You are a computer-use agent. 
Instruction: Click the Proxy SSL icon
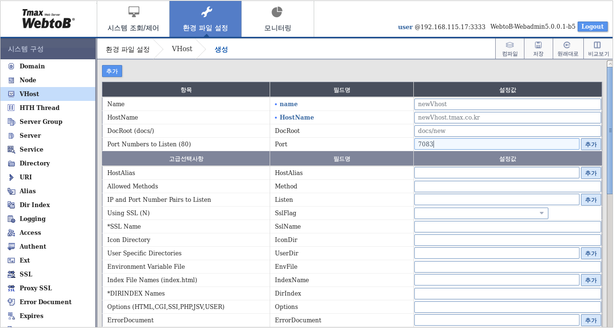point(11,288)
